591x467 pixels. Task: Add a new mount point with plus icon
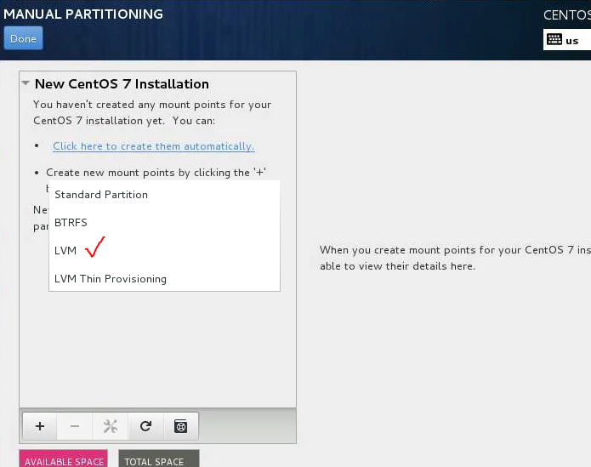coord(39,426)
